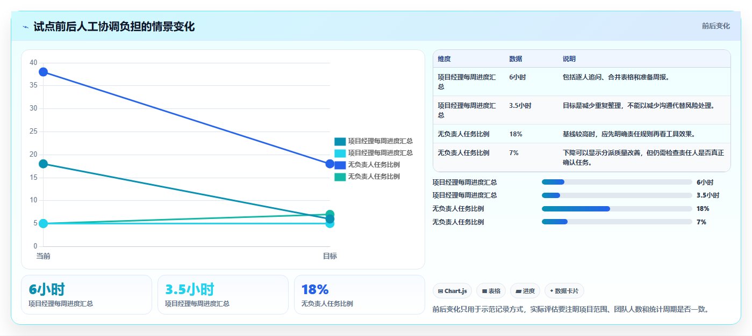The height and width of the screenshot is (336, 752).
Task: Click the 数据卡片 chip label
Action: (x=567, y=291)
